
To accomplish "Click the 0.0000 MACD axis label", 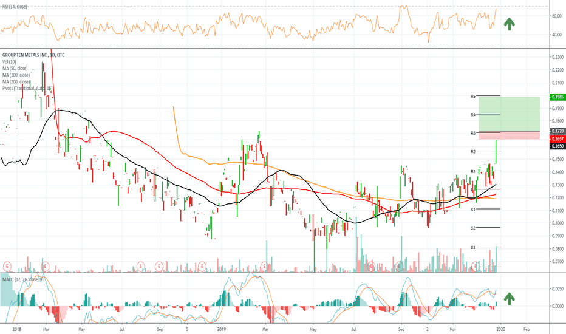I will click(557, 306).
